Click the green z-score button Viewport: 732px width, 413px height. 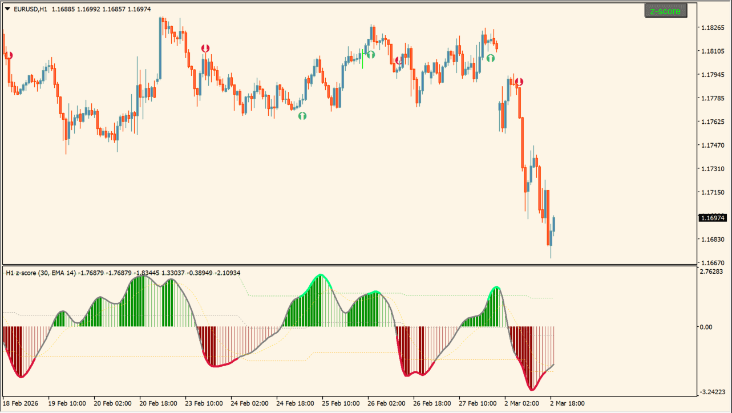(x=665, y=11)
